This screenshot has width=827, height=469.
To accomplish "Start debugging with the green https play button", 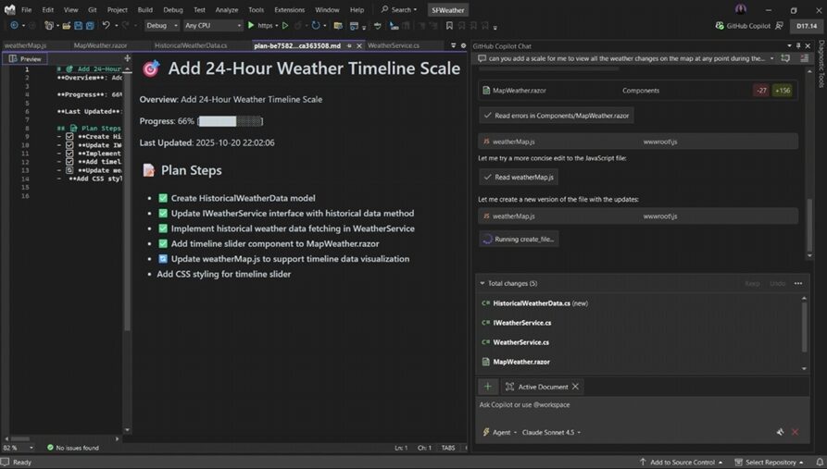I will (x=251, y=26).
